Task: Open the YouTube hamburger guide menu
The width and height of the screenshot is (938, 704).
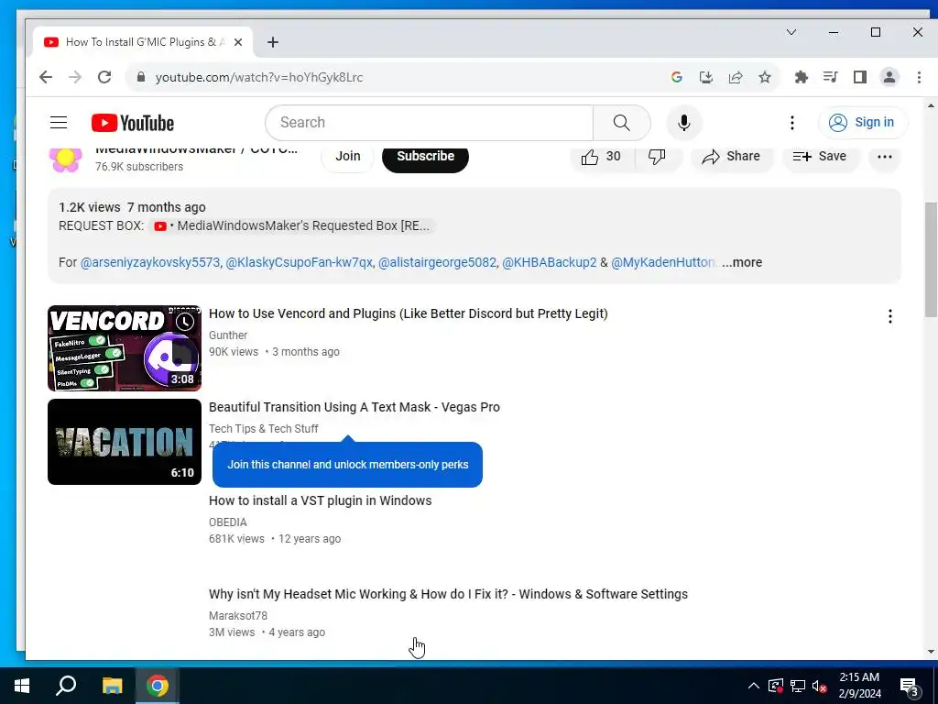Action: [x=59, y=123]
